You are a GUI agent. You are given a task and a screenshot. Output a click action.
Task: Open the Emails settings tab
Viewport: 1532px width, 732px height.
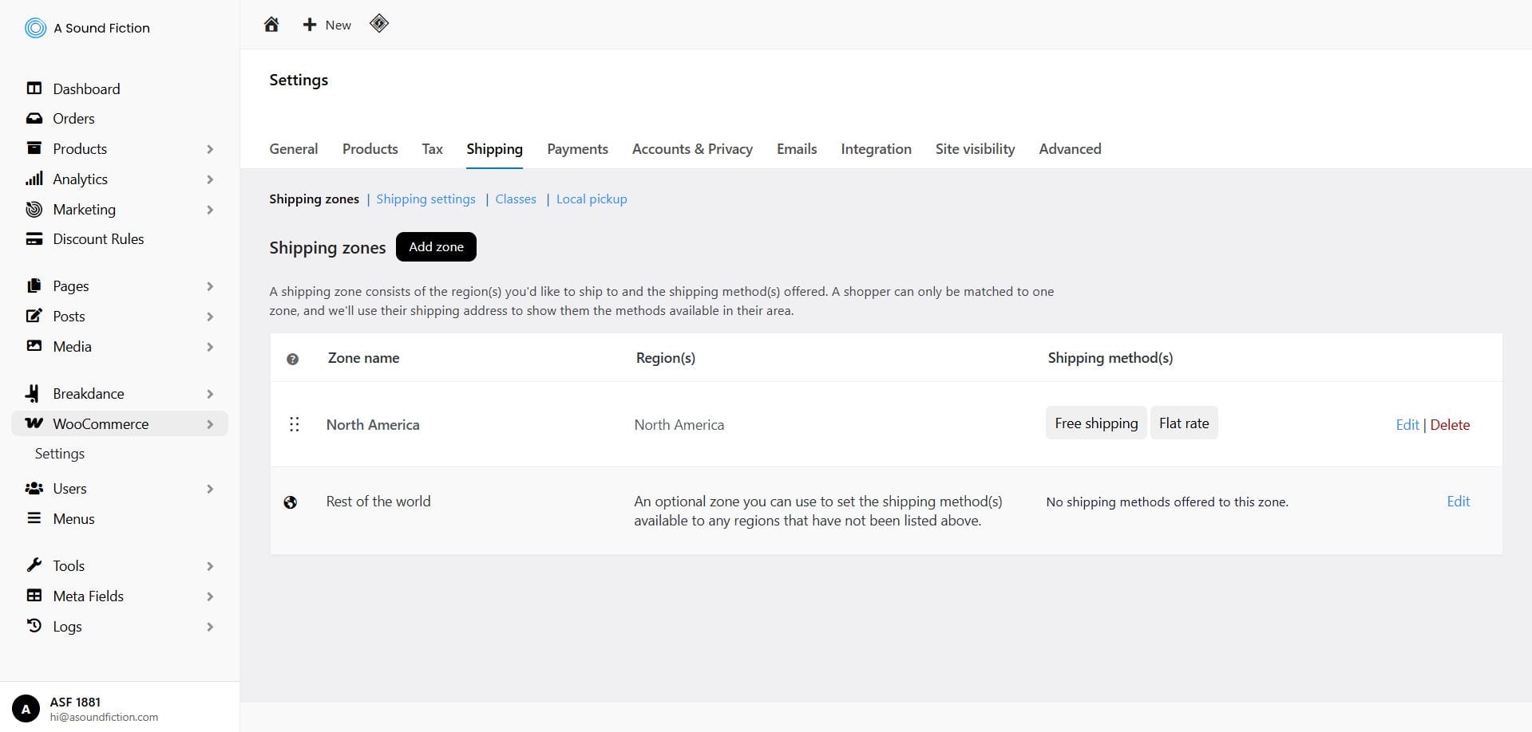(796, 149)
